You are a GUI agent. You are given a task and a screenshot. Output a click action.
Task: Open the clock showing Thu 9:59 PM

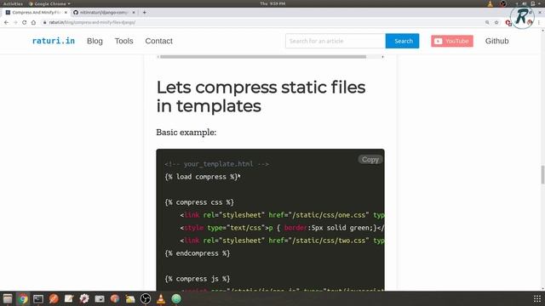point(272,3)
